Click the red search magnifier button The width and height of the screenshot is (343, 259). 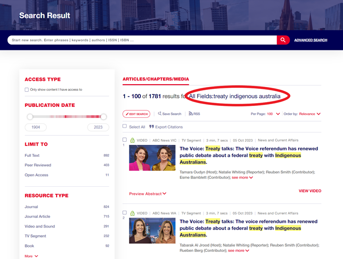[283, 40]
